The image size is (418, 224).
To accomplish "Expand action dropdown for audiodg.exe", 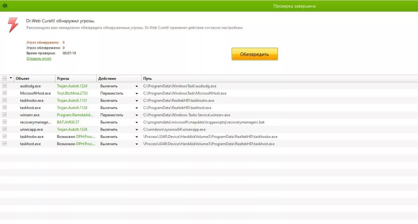I will click(x=137, y=86).
